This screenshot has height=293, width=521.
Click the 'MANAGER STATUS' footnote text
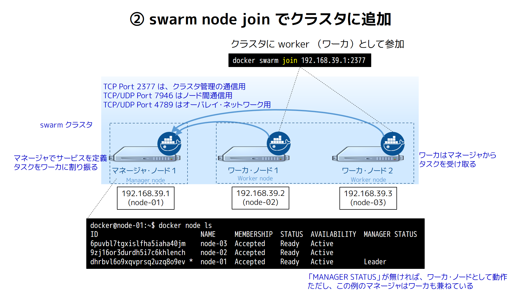point(407,277)
